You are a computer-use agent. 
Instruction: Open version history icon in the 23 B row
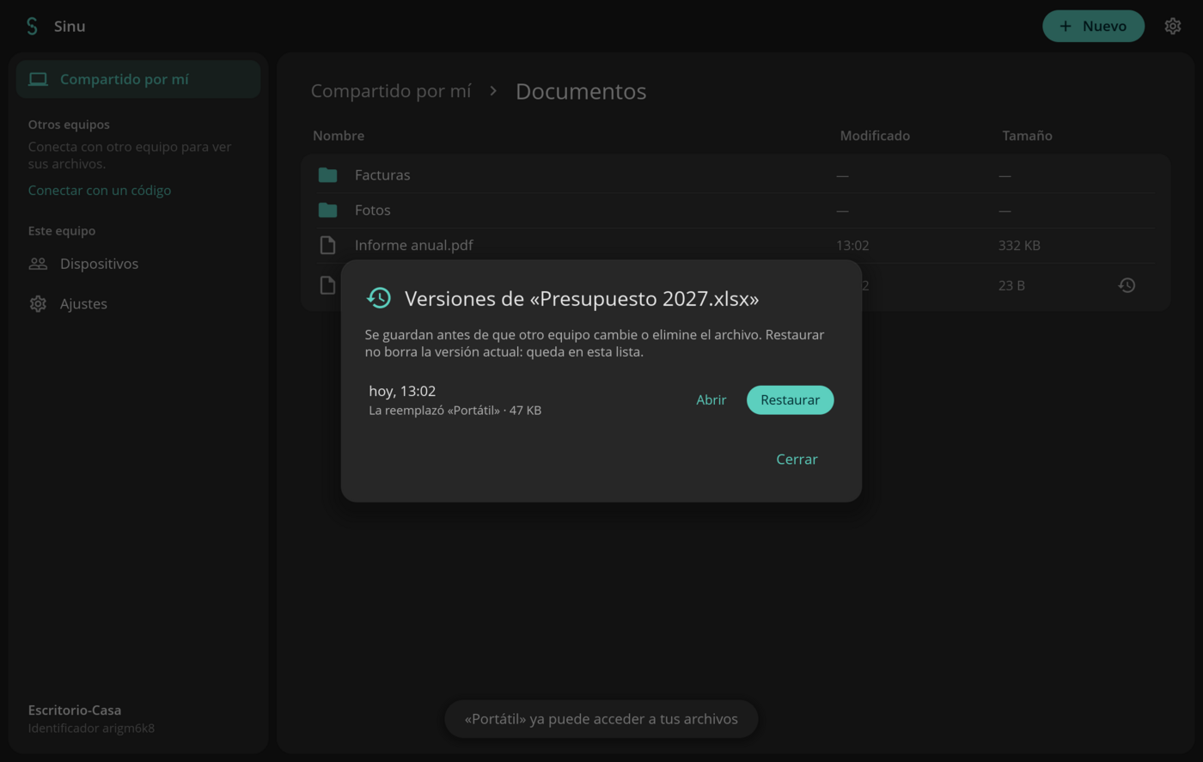click(1127, 285)
